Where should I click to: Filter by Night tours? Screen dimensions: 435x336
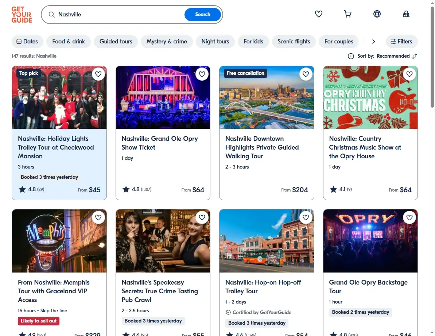(x=215, y=42)
